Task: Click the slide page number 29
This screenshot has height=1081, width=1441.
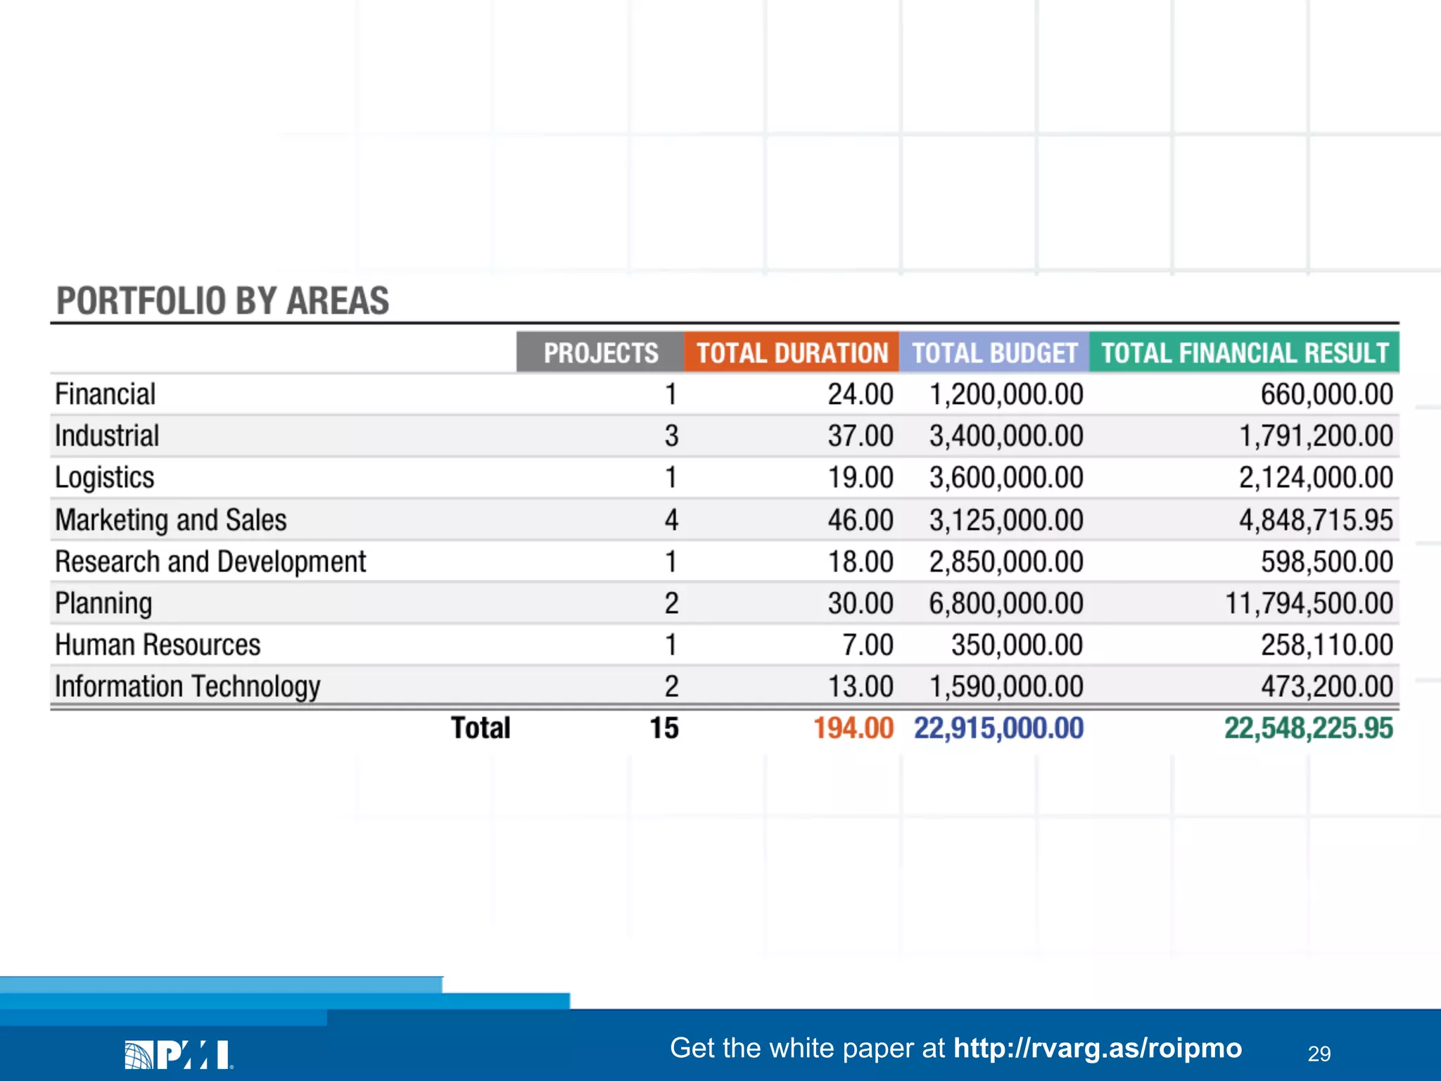Action: tap(1319, 1054)
